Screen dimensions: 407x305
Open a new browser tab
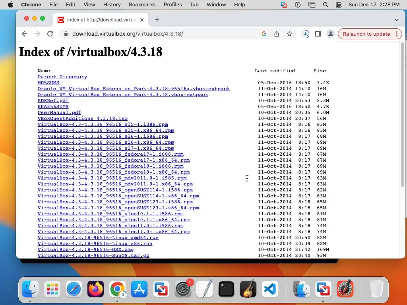tap(157, 20)
